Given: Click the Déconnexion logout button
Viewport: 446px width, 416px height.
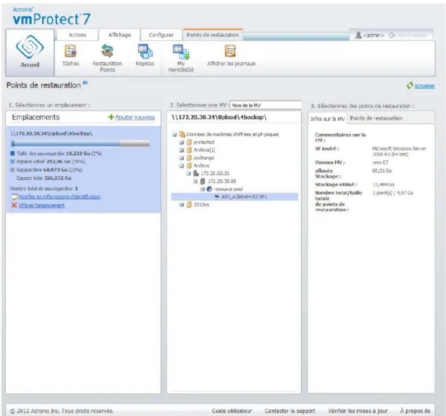Looking at the screenshot, I should point(408,35).
